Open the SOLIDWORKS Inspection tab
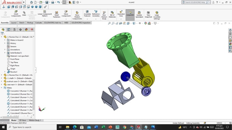Screen dimensions: 232x130 [x=81, y=23]
